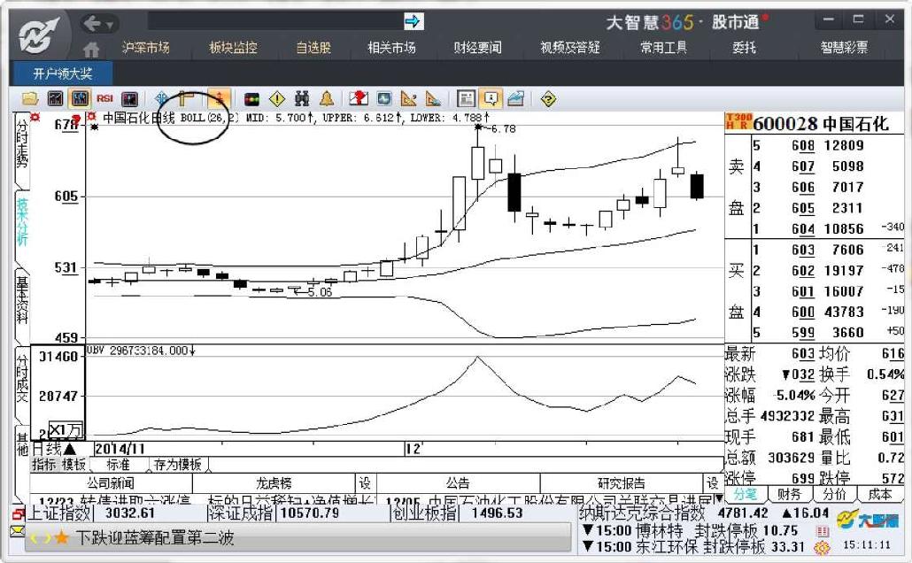
Task: Select the 财务 tab in quote panel
Action: (x=789, y=494)
